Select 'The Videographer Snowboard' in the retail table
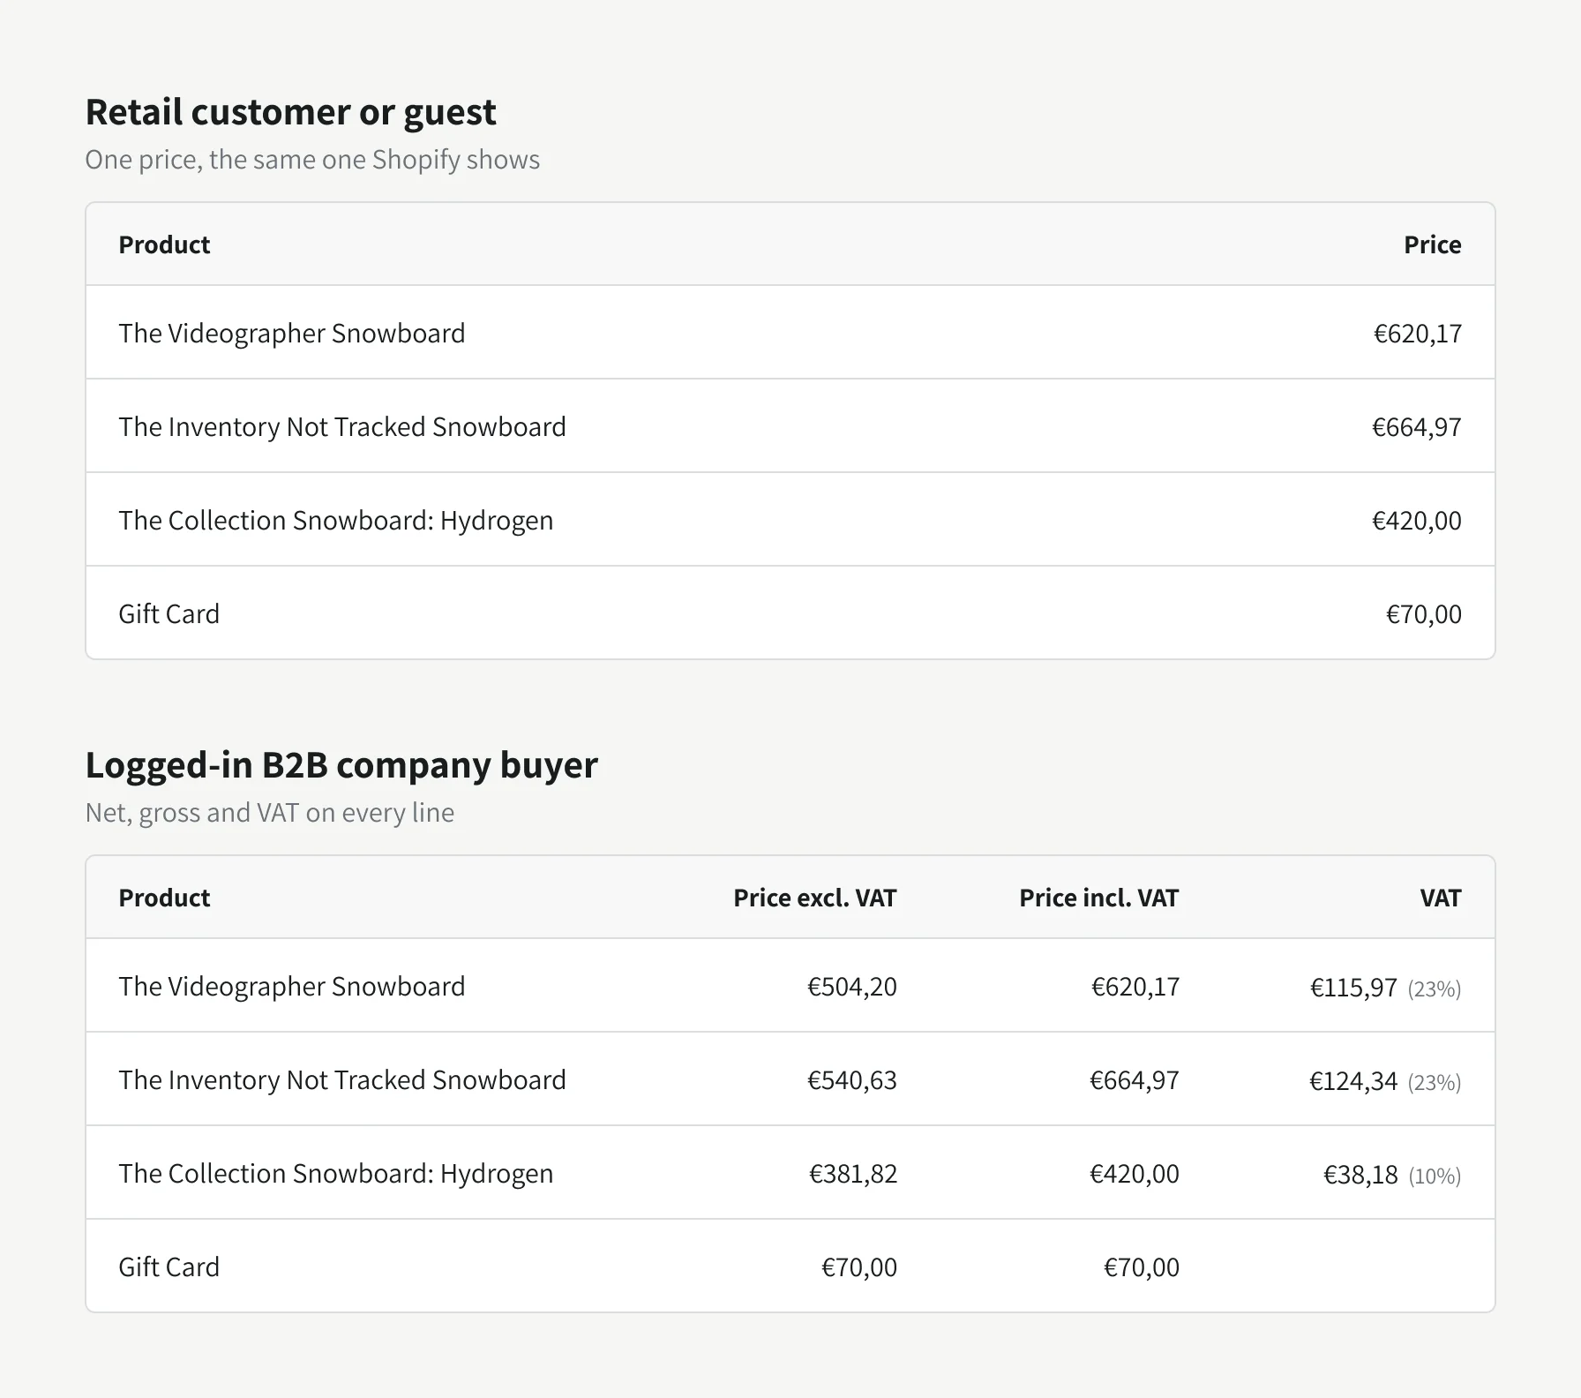This screenshot has width=1581, height=1398. click(x=292, y=333)
